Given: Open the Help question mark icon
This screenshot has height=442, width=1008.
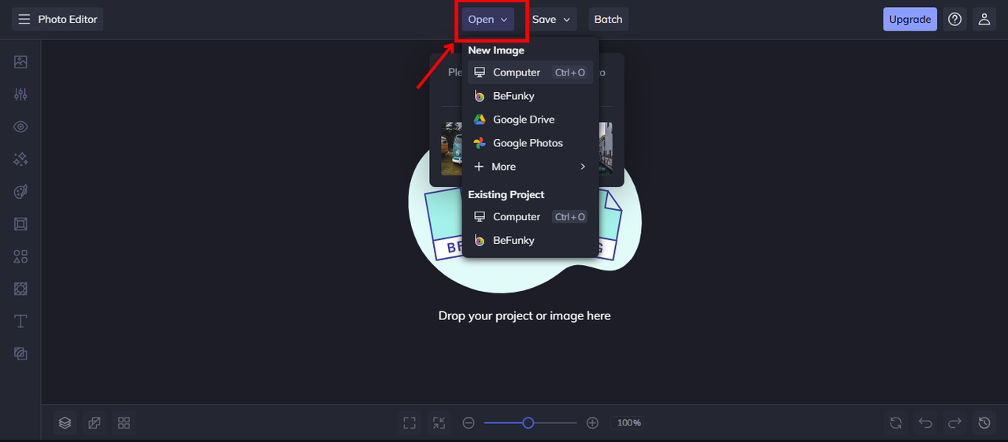Looking at the screenshot, I should (955, 20).
